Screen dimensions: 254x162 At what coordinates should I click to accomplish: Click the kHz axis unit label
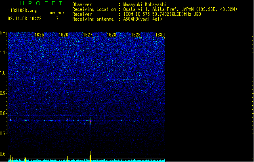pos(4,33)
